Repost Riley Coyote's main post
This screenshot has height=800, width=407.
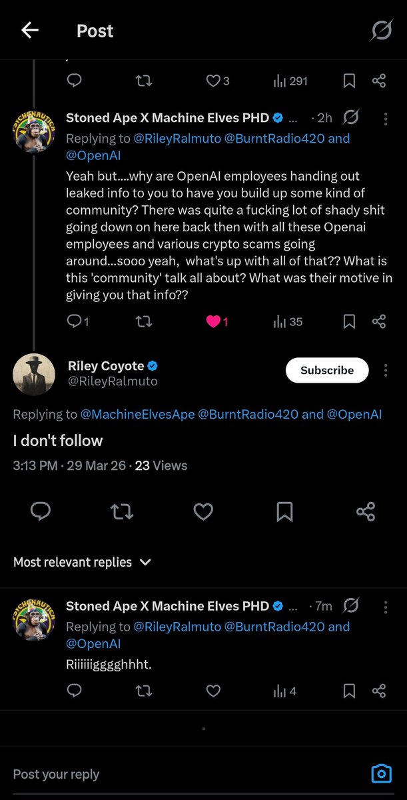[x=121, y=511]
